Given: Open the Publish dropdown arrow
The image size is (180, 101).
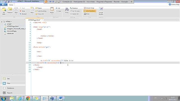Looking at the screenshot, I should coord(10,14).
